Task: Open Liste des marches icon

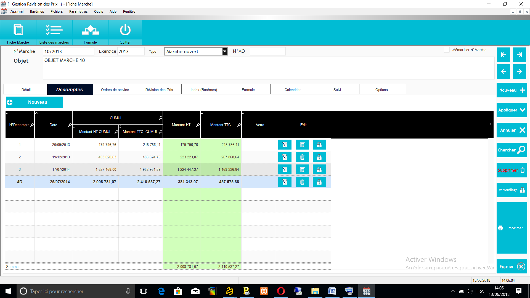Action: point(54,30)
